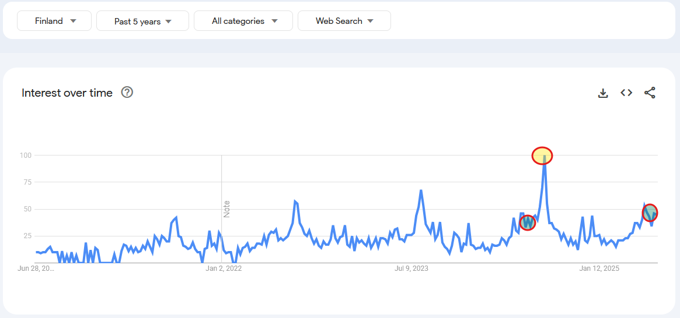The width and height of the screenshot is (680, 318).
Task: Open help for Interest over time
Action: pyautogui.click(x=127, y=92)
